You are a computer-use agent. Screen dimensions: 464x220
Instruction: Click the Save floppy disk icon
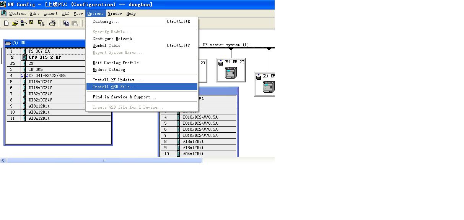click(32, 23)
